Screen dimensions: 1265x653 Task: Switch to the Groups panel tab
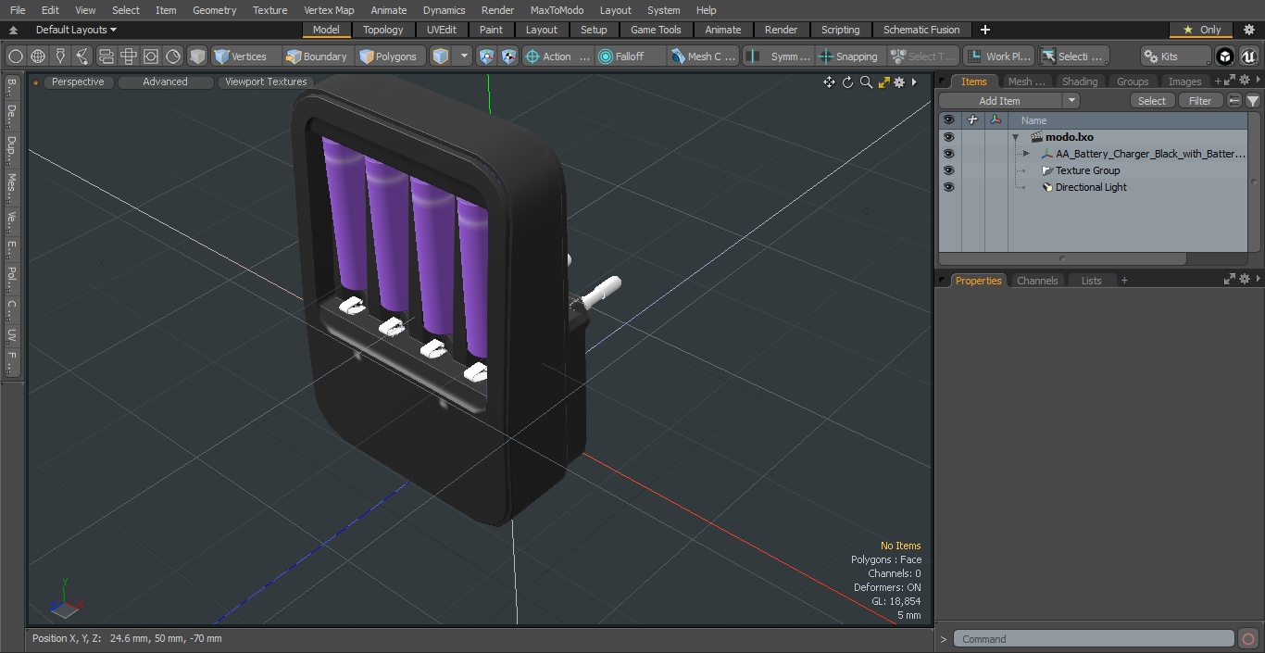coord(1133,82)
